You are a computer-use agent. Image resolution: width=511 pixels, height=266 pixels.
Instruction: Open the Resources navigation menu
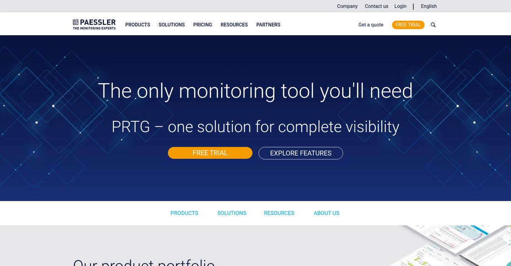[x=234, y=25]
